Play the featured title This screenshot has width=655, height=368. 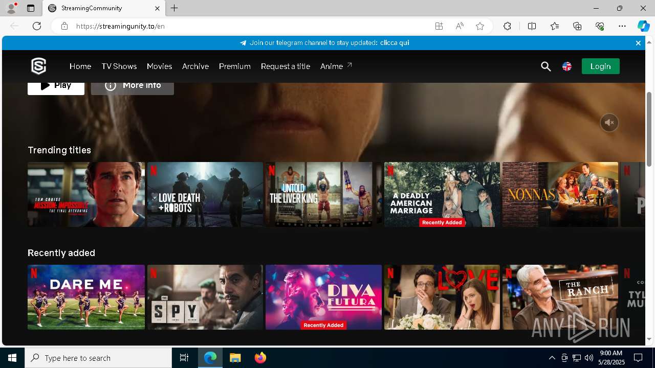(56, 88)
